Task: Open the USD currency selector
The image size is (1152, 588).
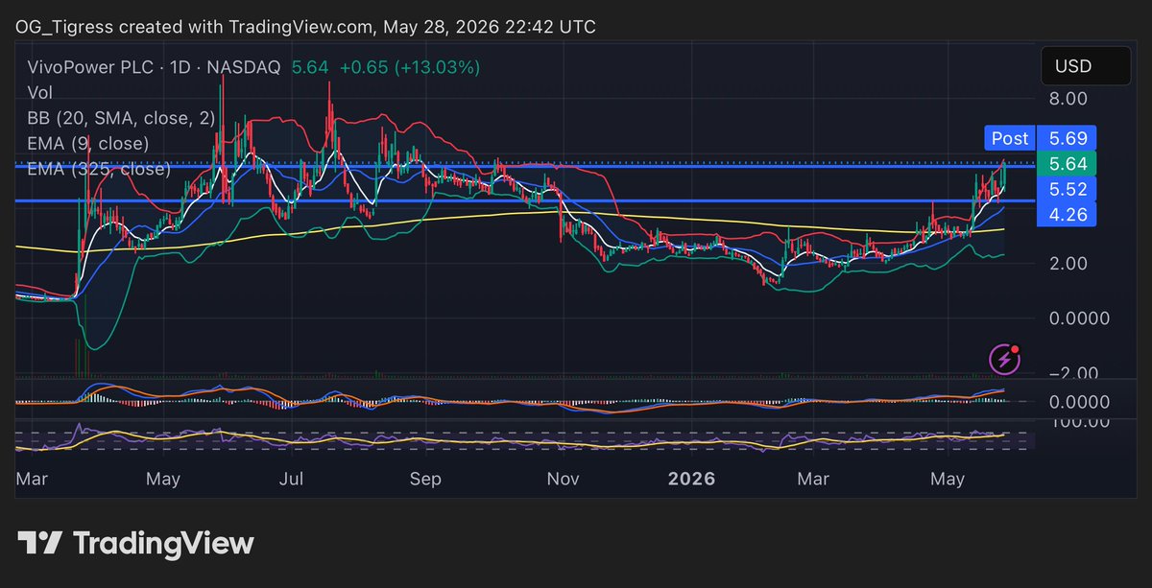Action: click(1085, 68)
